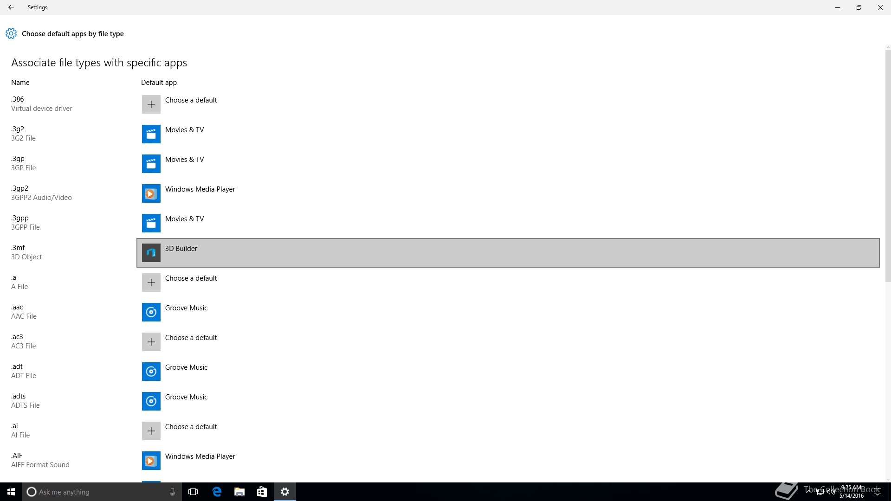891x501 pixels.
Task: Click the Groove Music icon for .adt
Action: point(151,372)
